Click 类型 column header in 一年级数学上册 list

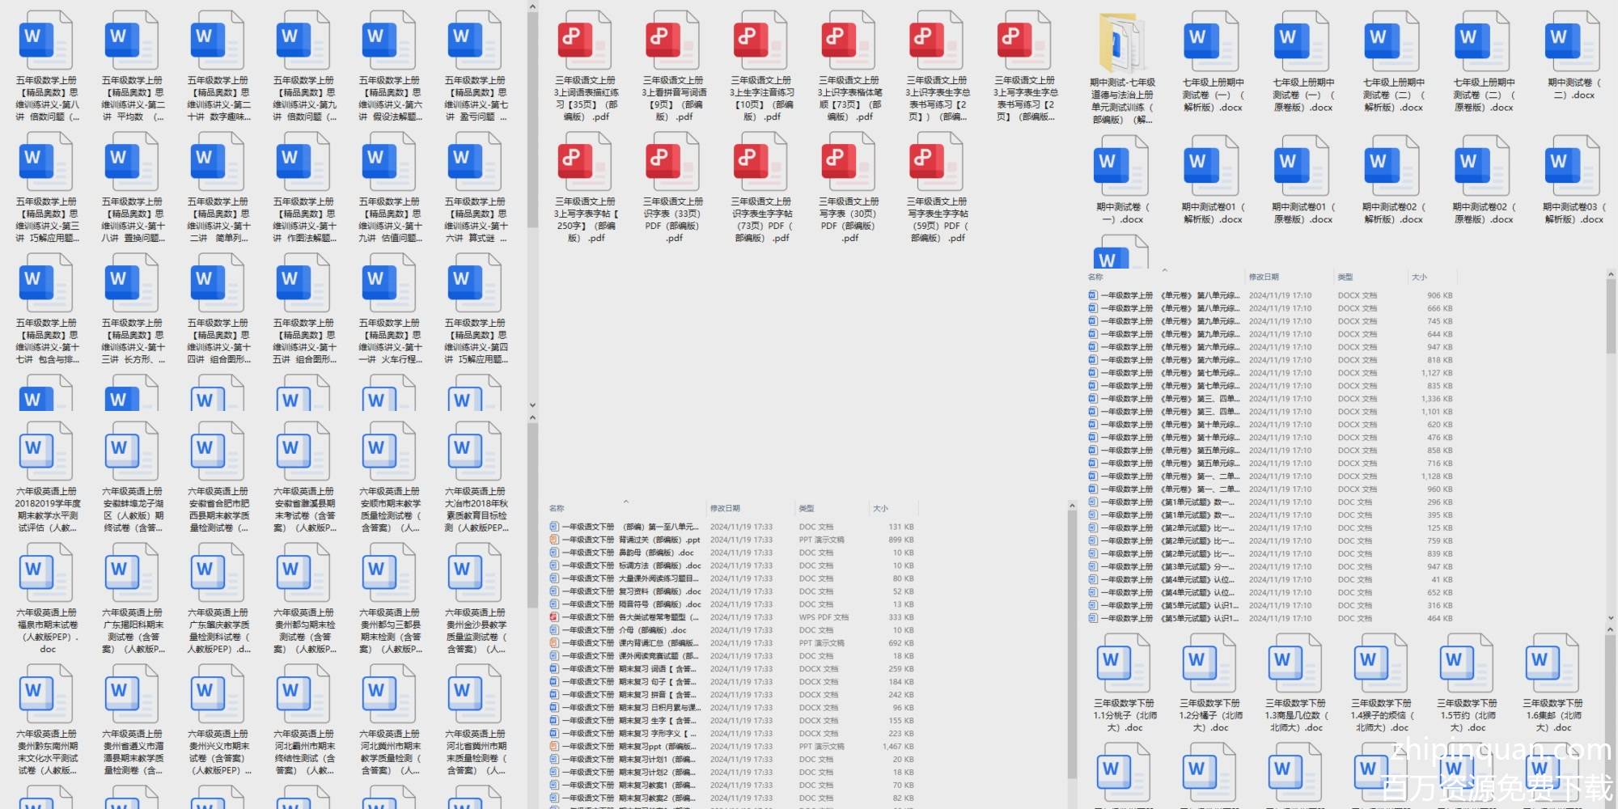pos(1345,277)
